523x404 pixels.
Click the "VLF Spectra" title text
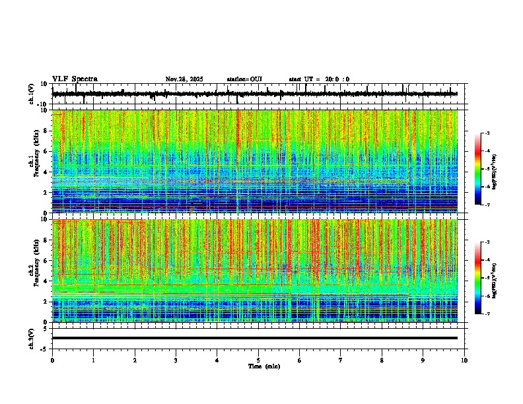pyautogui.click(x=75, y=79)
